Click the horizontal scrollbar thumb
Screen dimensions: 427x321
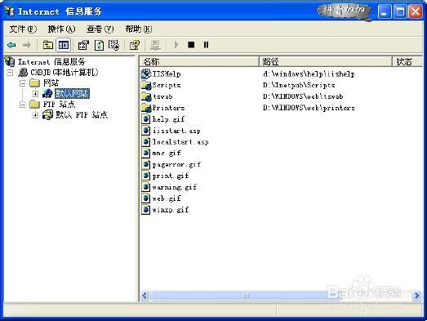(x=246, y=296)
